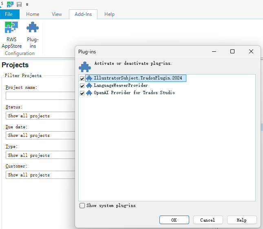The width and height of the screenshot is (263, 229).
Task: Minimize the Plug-ins dialog
Action: 214,51
